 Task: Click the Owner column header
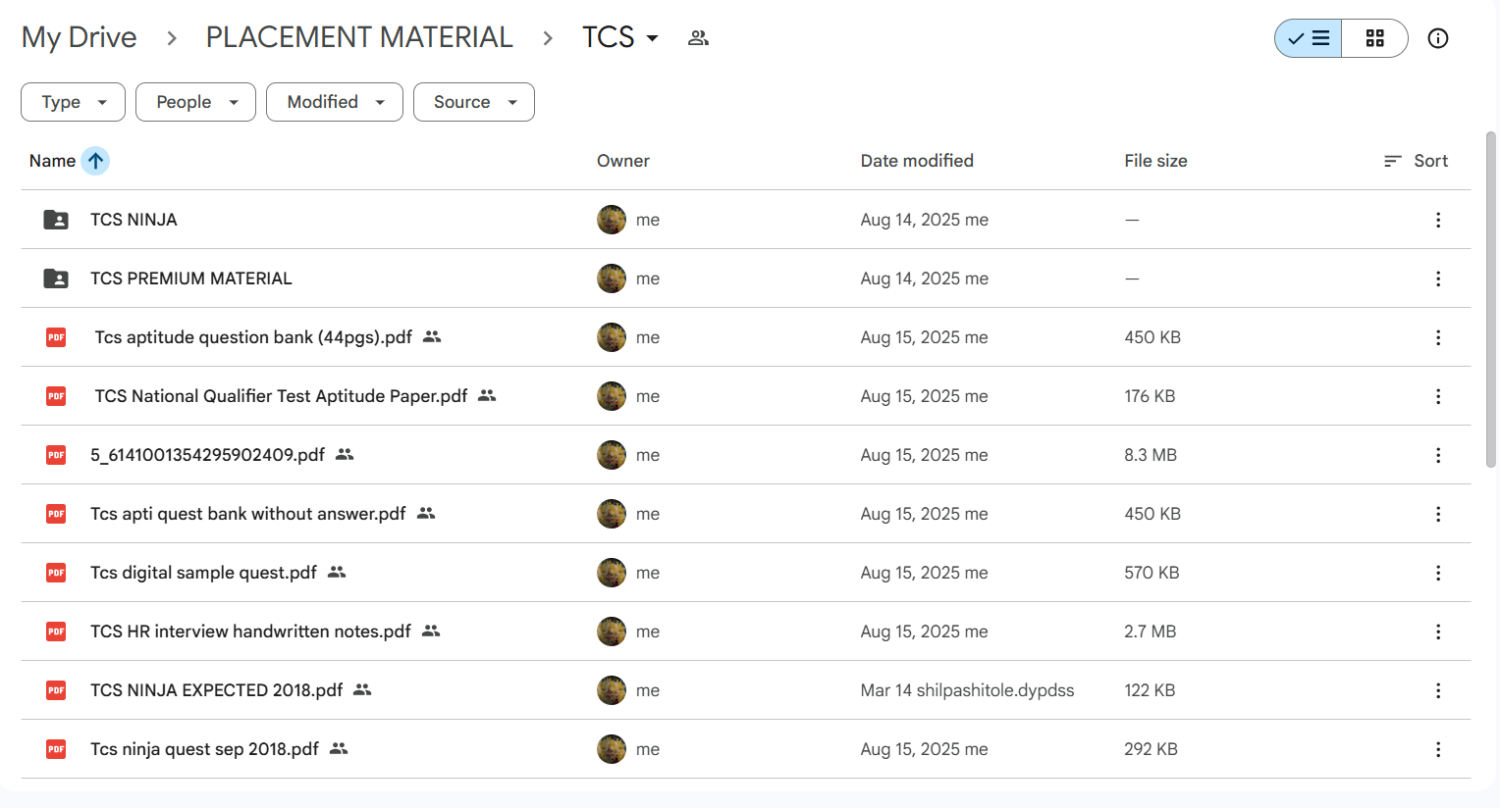(x=623, y=161)
